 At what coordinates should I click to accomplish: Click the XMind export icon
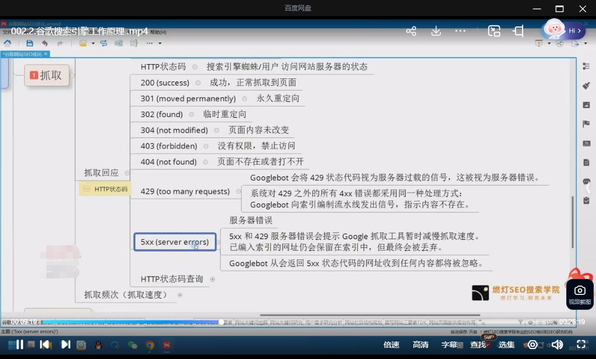575,43
